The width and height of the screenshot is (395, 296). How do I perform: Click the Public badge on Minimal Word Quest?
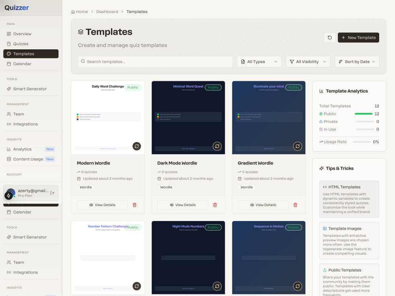pyautogui.click(x=213, y=87)
